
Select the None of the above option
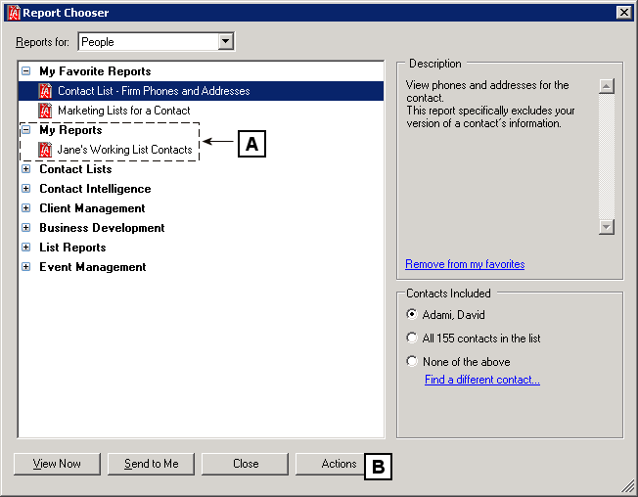pyautogui.click(x=412, y=361)
